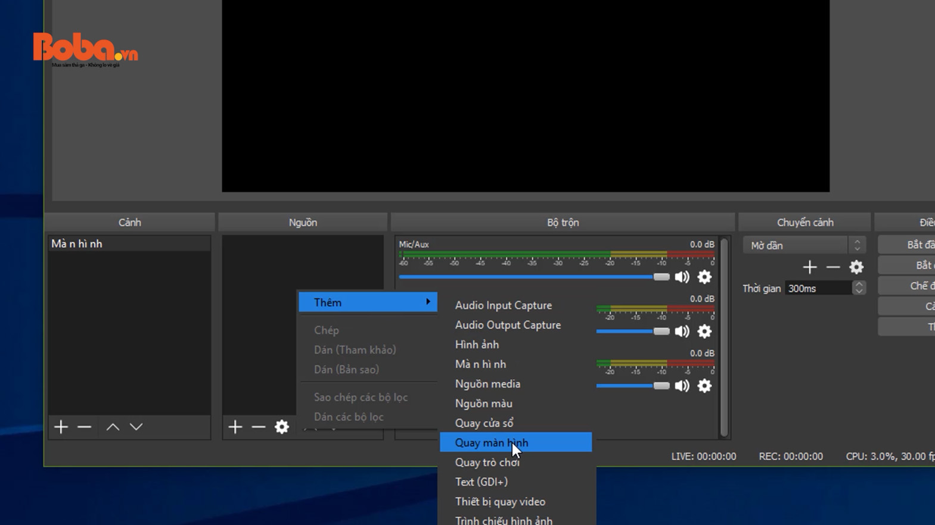935x525 pixels.
Task: Click the Bộ trộn mixer scrollbar
Action: tap(724, 337)
